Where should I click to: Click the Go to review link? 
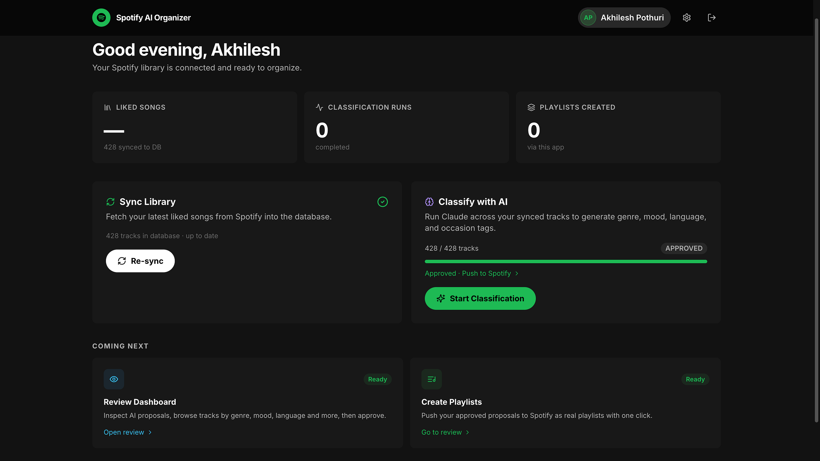point(445,432)
